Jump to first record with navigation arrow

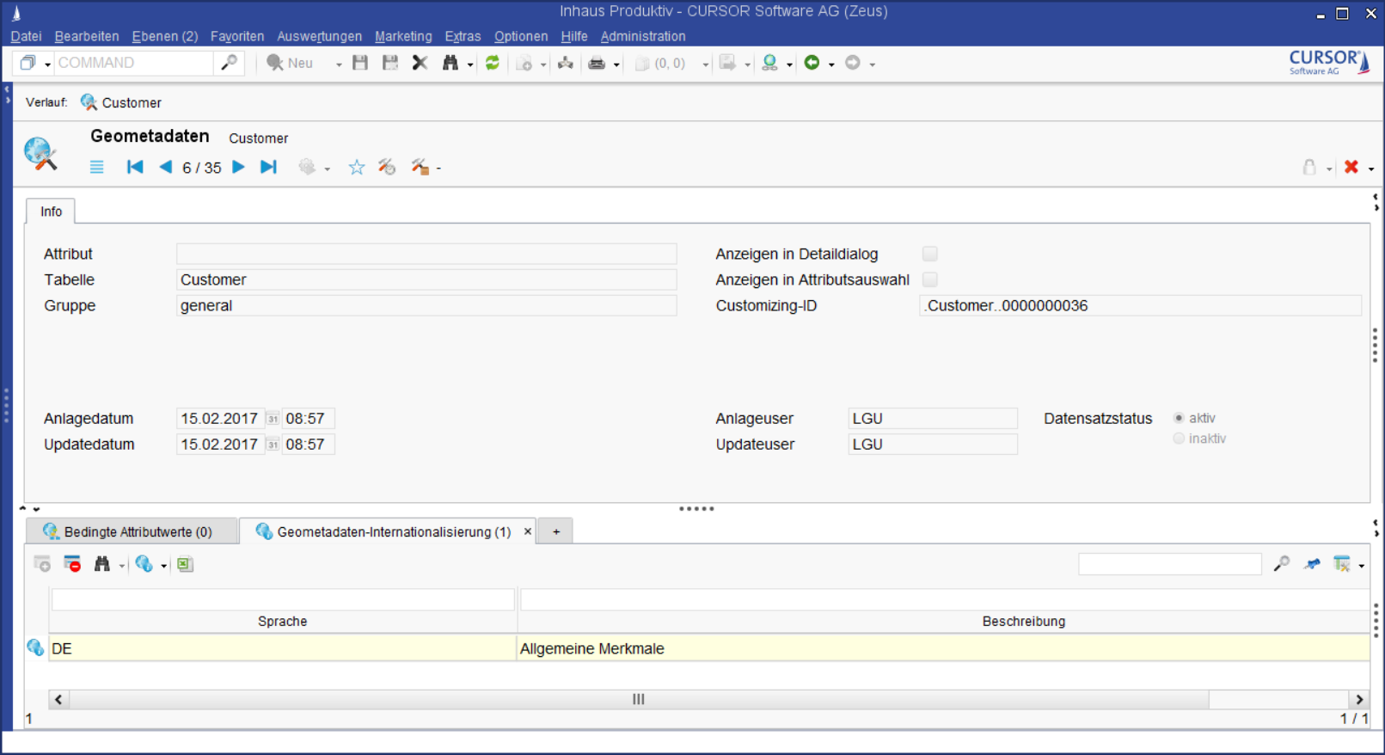135,167
